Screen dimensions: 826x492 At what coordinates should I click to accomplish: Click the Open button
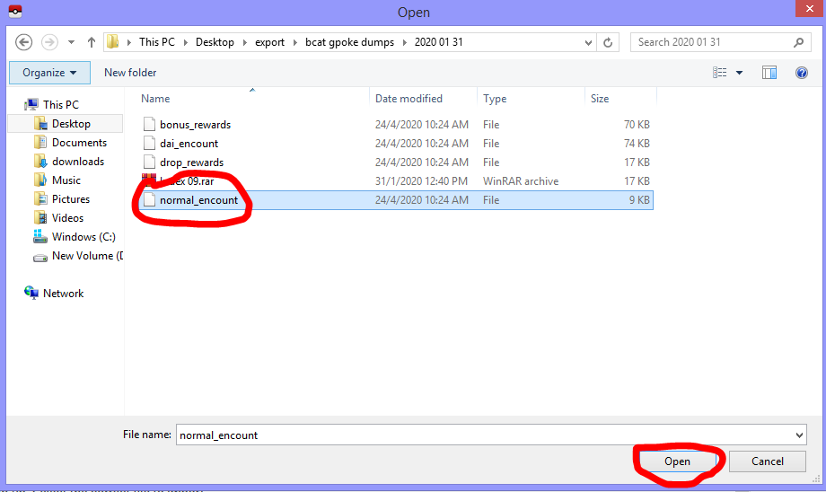coord(677,461)
